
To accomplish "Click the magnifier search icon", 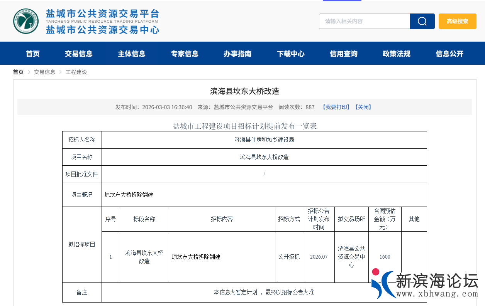I will [x=422, y=21].
